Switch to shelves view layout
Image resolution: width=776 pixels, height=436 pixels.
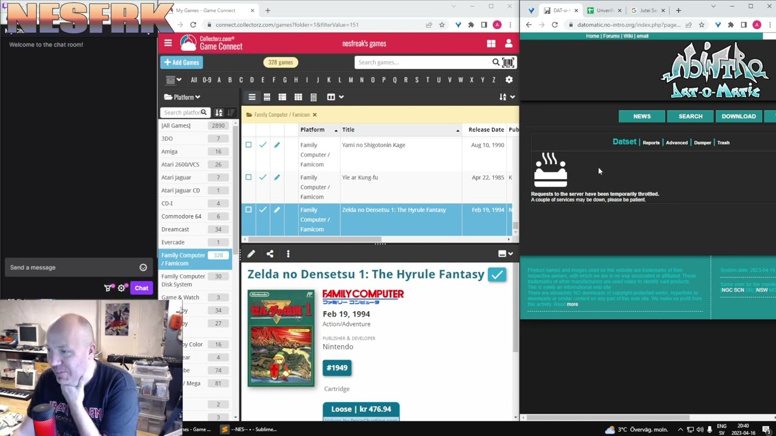click(313, 97)
